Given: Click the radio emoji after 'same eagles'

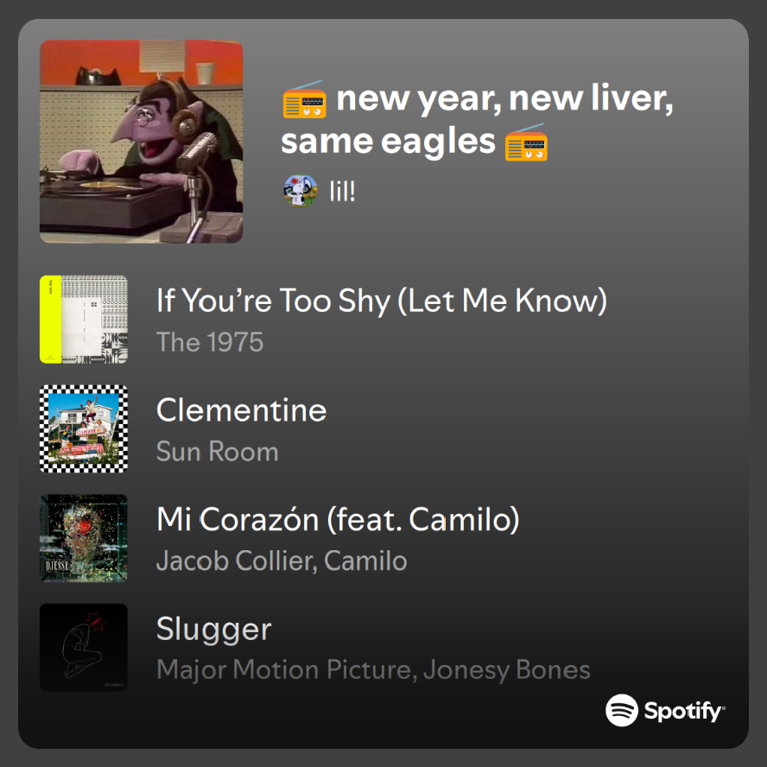Looking at the screenshot, I should [x=526, y=143].
